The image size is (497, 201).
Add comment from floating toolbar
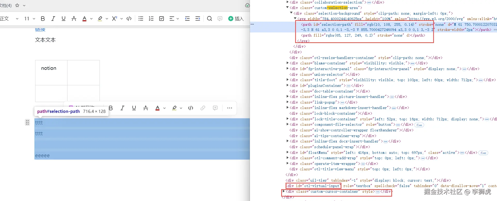pyautogui.click(x=215, y=108)
